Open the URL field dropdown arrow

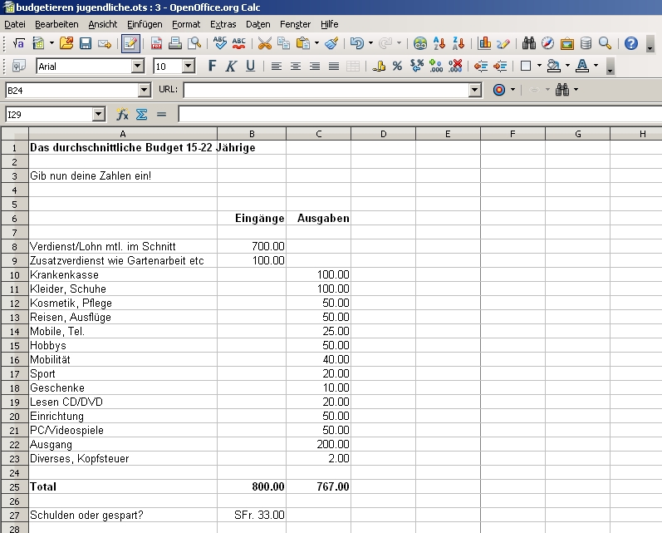[475, 90]
